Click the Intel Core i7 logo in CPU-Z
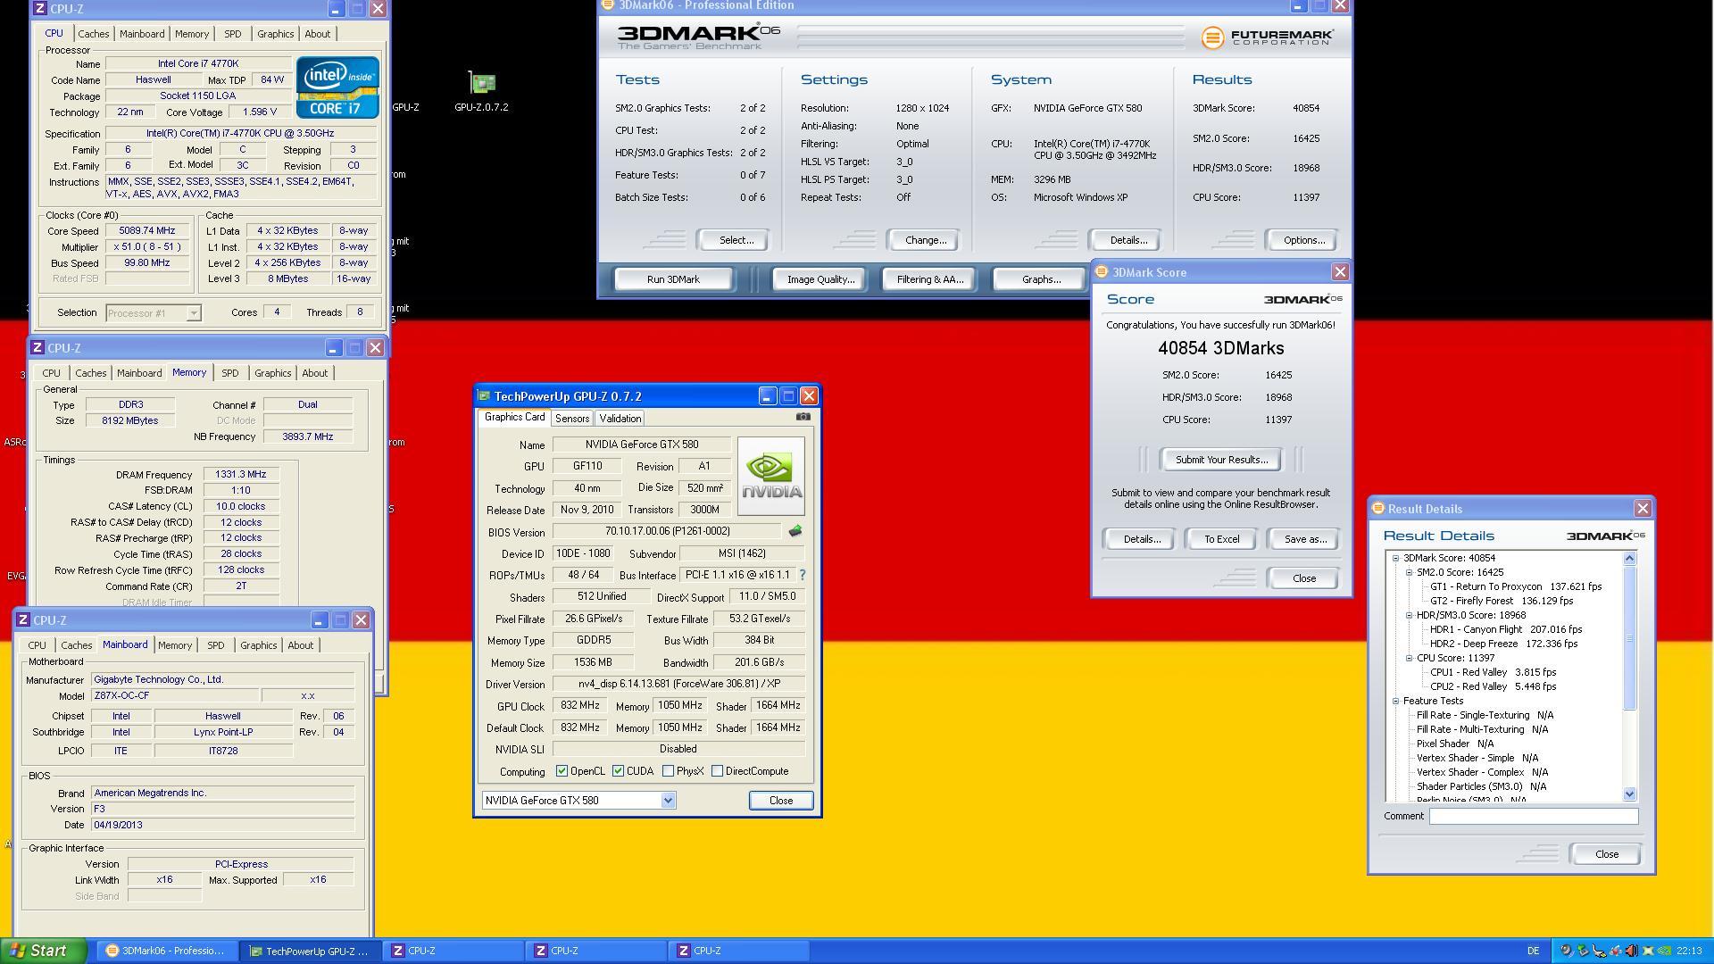Viewport: 1714px width, 964px height. point(337,87)
